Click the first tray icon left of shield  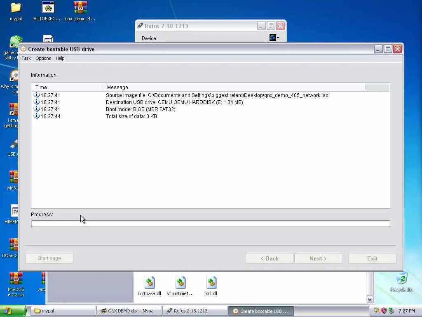(x=376, y=311)
